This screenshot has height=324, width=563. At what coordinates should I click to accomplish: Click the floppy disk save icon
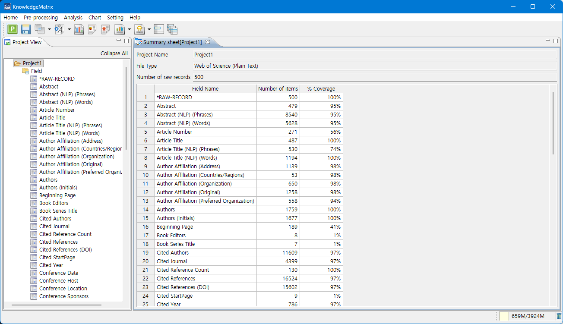(x=25, y=29)
